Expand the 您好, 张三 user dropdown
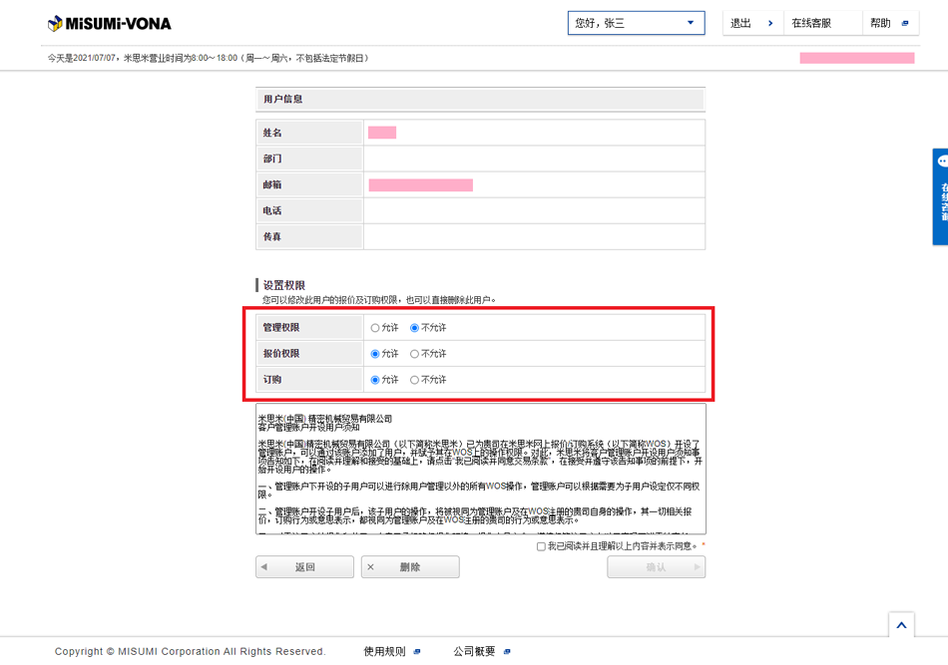The width and height of the screenshot is (948, 665). pos(636,23)
